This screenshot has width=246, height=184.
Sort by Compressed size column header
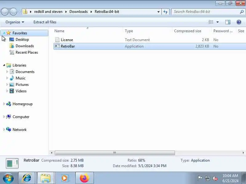point(192,31)
